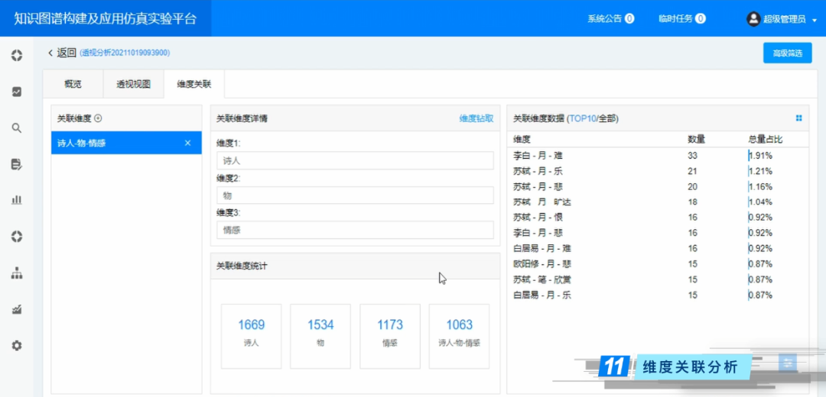Open the hierarchy tree icon in sidebar
Screen dimensions: 826x397
[17, 273]
